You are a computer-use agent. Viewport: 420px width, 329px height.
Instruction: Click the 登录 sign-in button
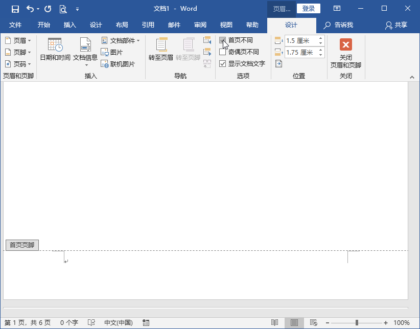coord(309,9)
